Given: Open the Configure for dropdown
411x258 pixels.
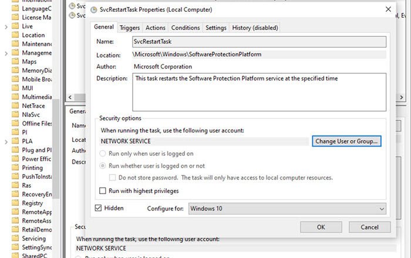Looking at the screenshot, I should coord(287,209).
